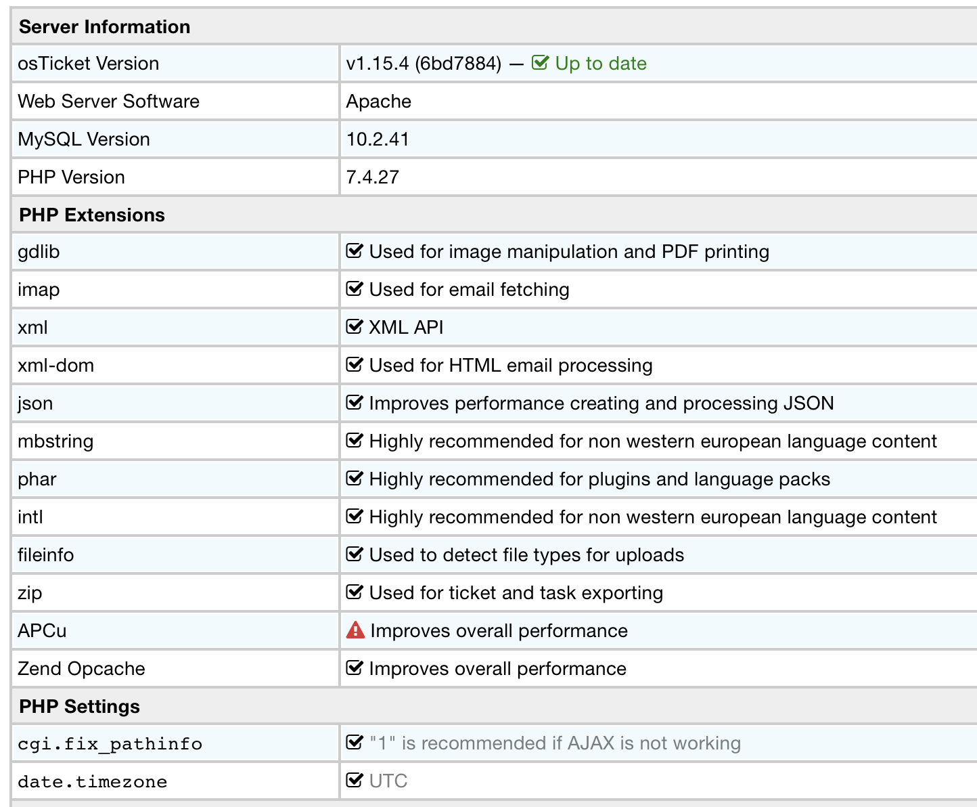Viewport: 977px width, 807px height.
Task: Click the fileinfo check mark icon
Action: [x=355, y=554]
